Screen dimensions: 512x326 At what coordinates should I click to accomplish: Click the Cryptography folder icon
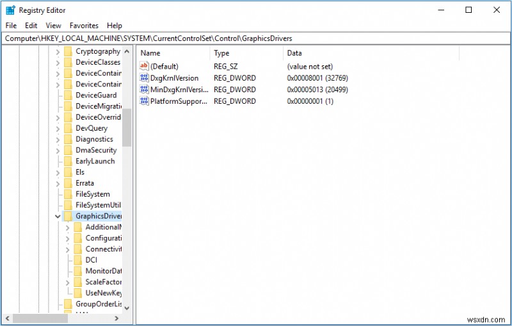[x=68, y=51]
